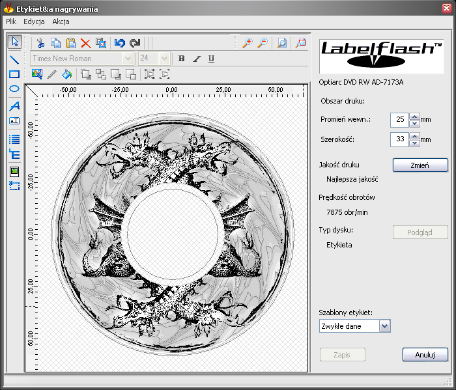Close the Etykieta nagrywania window
456x390 pixels.
click(446, 8)
